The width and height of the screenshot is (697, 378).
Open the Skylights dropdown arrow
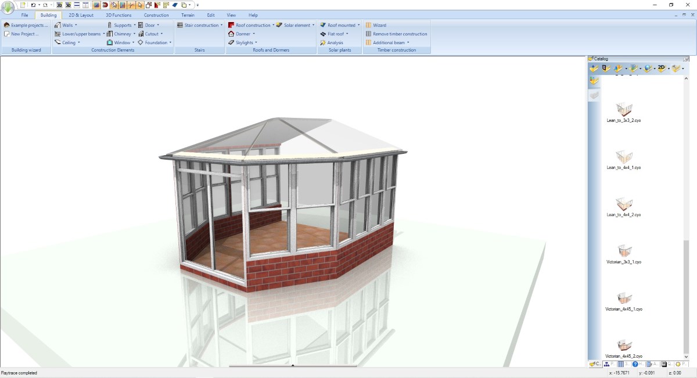pyautogui.click(x=256, y=42)
